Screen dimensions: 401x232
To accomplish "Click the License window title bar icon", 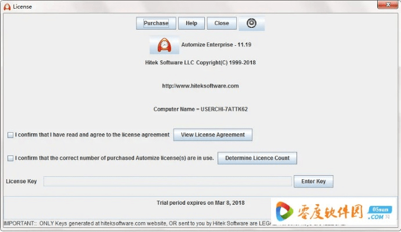I will point(7,6).
